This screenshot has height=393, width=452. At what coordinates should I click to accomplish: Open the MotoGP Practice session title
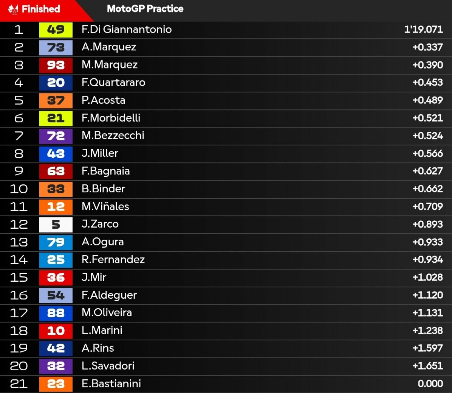[145, 9]
